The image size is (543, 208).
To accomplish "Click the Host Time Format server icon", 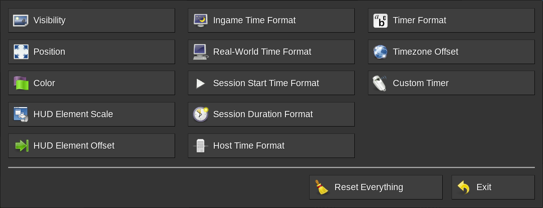I will click(x=201, y=146).
